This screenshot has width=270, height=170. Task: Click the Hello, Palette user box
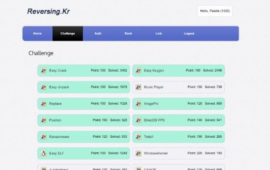point(215,11)
